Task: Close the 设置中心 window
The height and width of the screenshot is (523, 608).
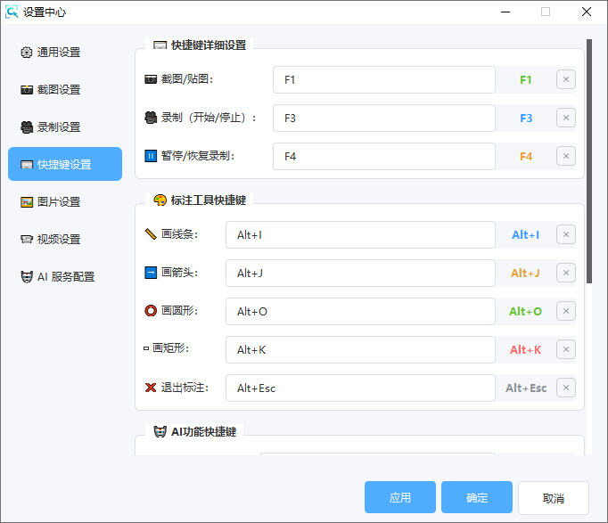Action: pyautogui.click(x=587, y=12)
